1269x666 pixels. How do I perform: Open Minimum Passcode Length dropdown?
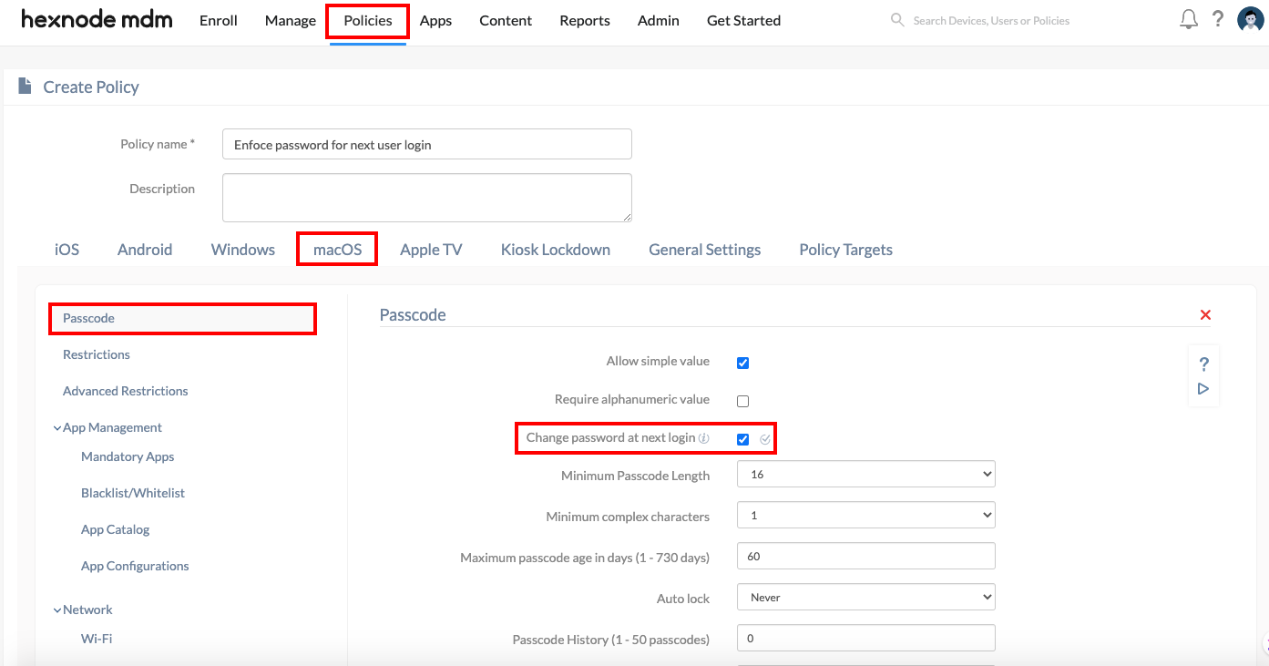coord(865,475)
